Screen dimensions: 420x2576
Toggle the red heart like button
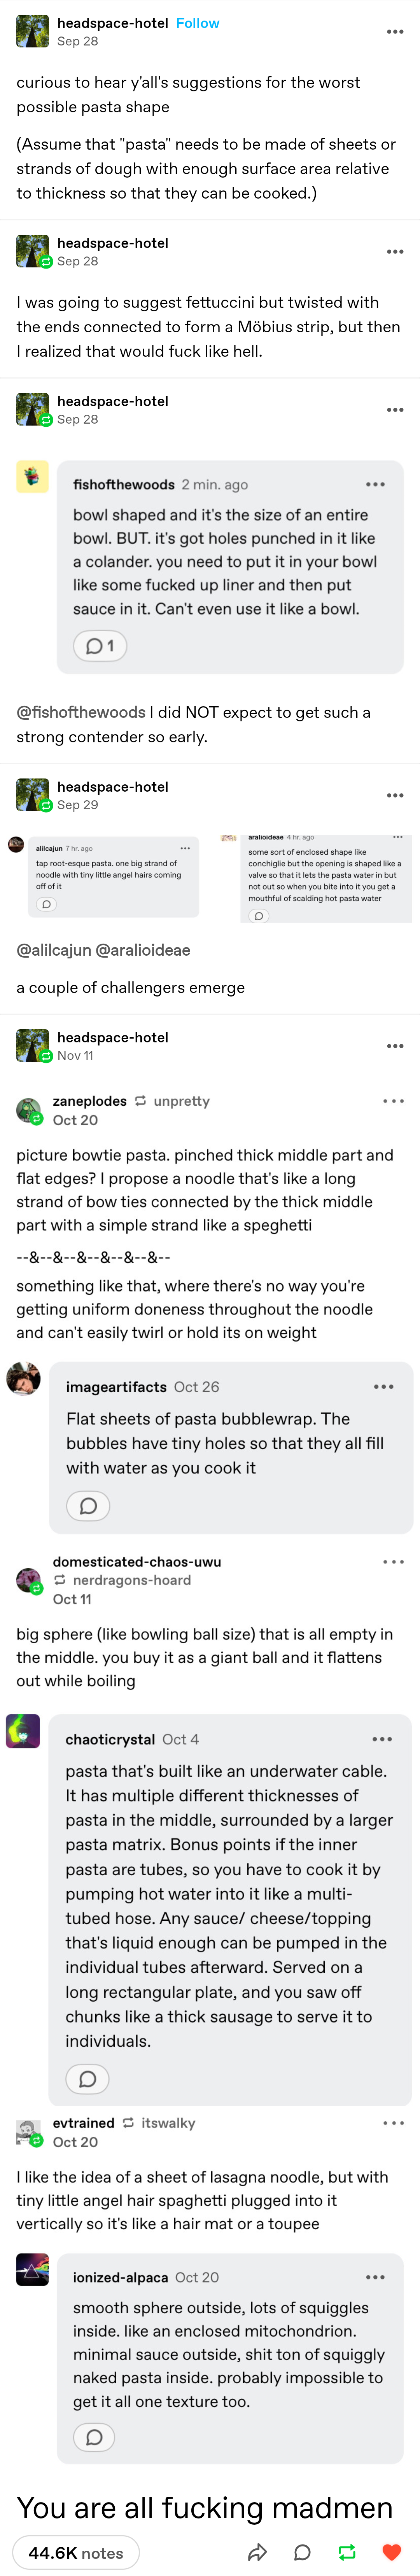tap(392, 2552)
